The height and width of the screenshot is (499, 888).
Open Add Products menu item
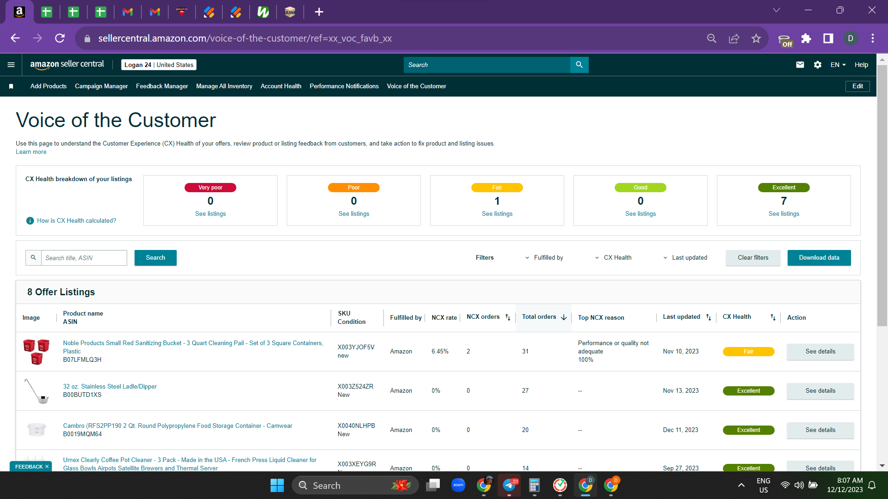point(49,86)
